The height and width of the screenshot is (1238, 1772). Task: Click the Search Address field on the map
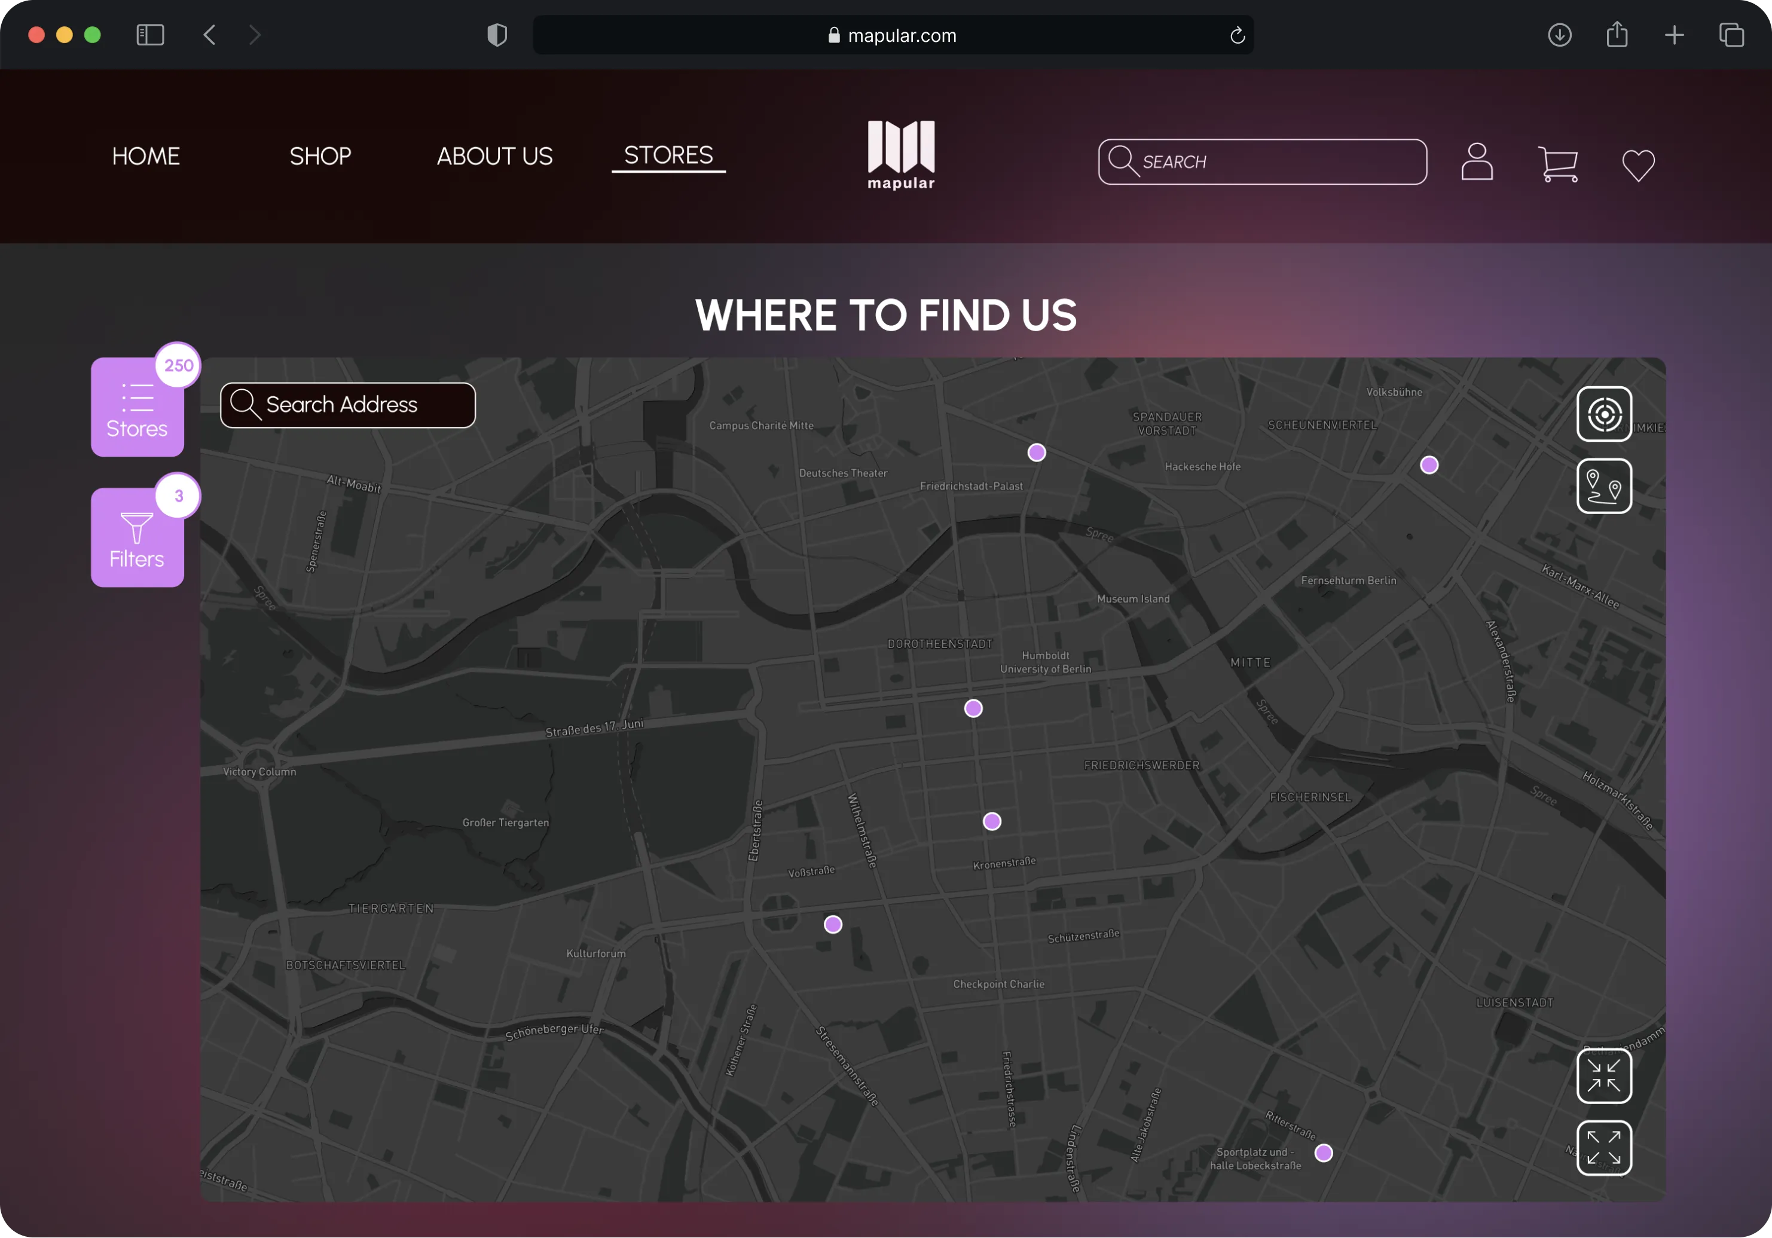347,405
